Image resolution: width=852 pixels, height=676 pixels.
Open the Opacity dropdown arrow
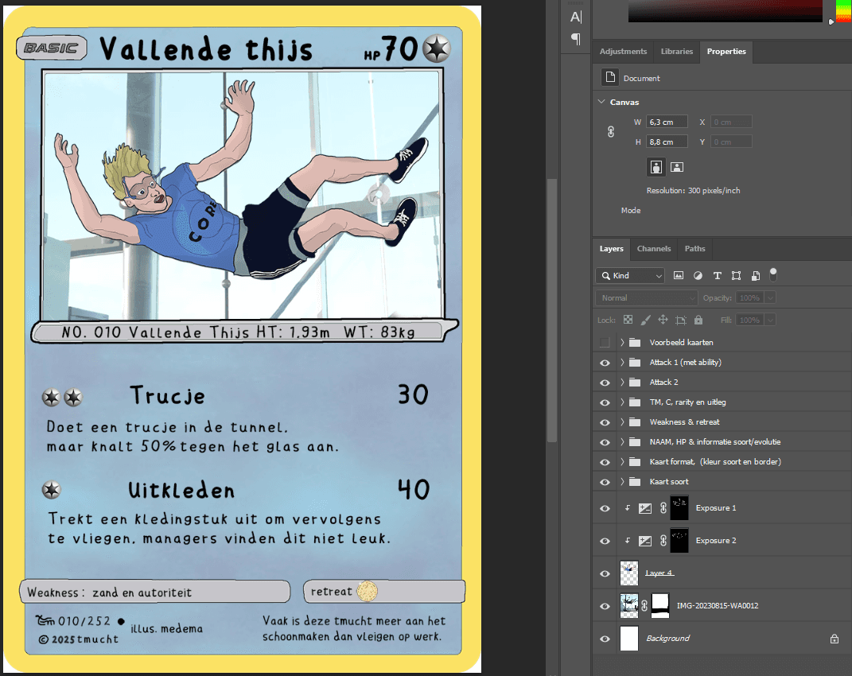coord(770,297)
